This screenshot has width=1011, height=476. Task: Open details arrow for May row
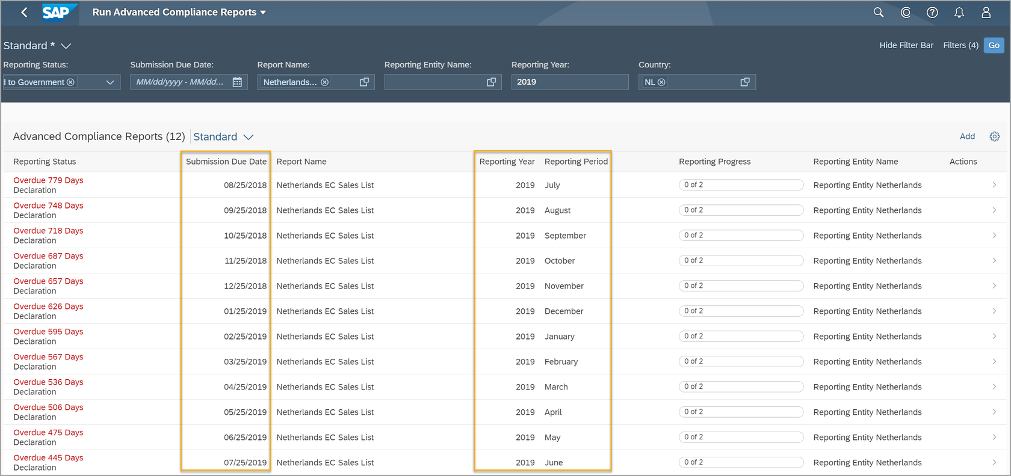(994, 438)
